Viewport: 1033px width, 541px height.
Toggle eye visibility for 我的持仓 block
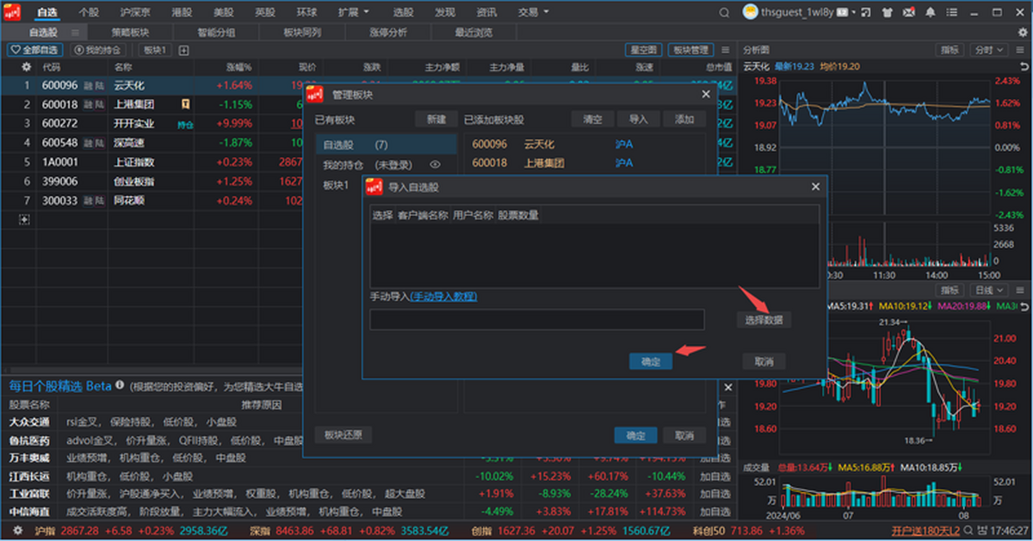(x=435, y=164)
